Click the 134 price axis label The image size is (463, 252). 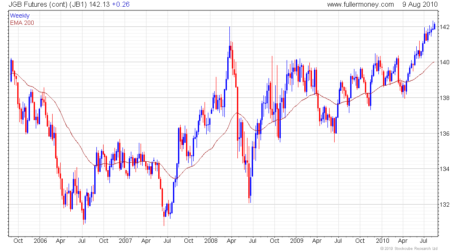(x=445, y=169)
